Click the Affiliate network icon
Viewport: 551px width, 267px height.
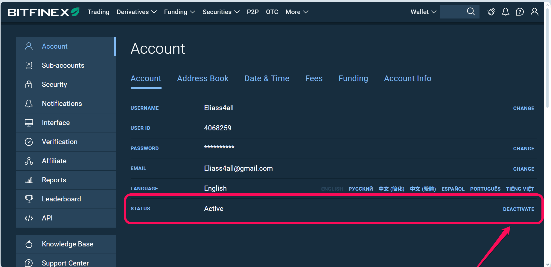click(29, 161)
